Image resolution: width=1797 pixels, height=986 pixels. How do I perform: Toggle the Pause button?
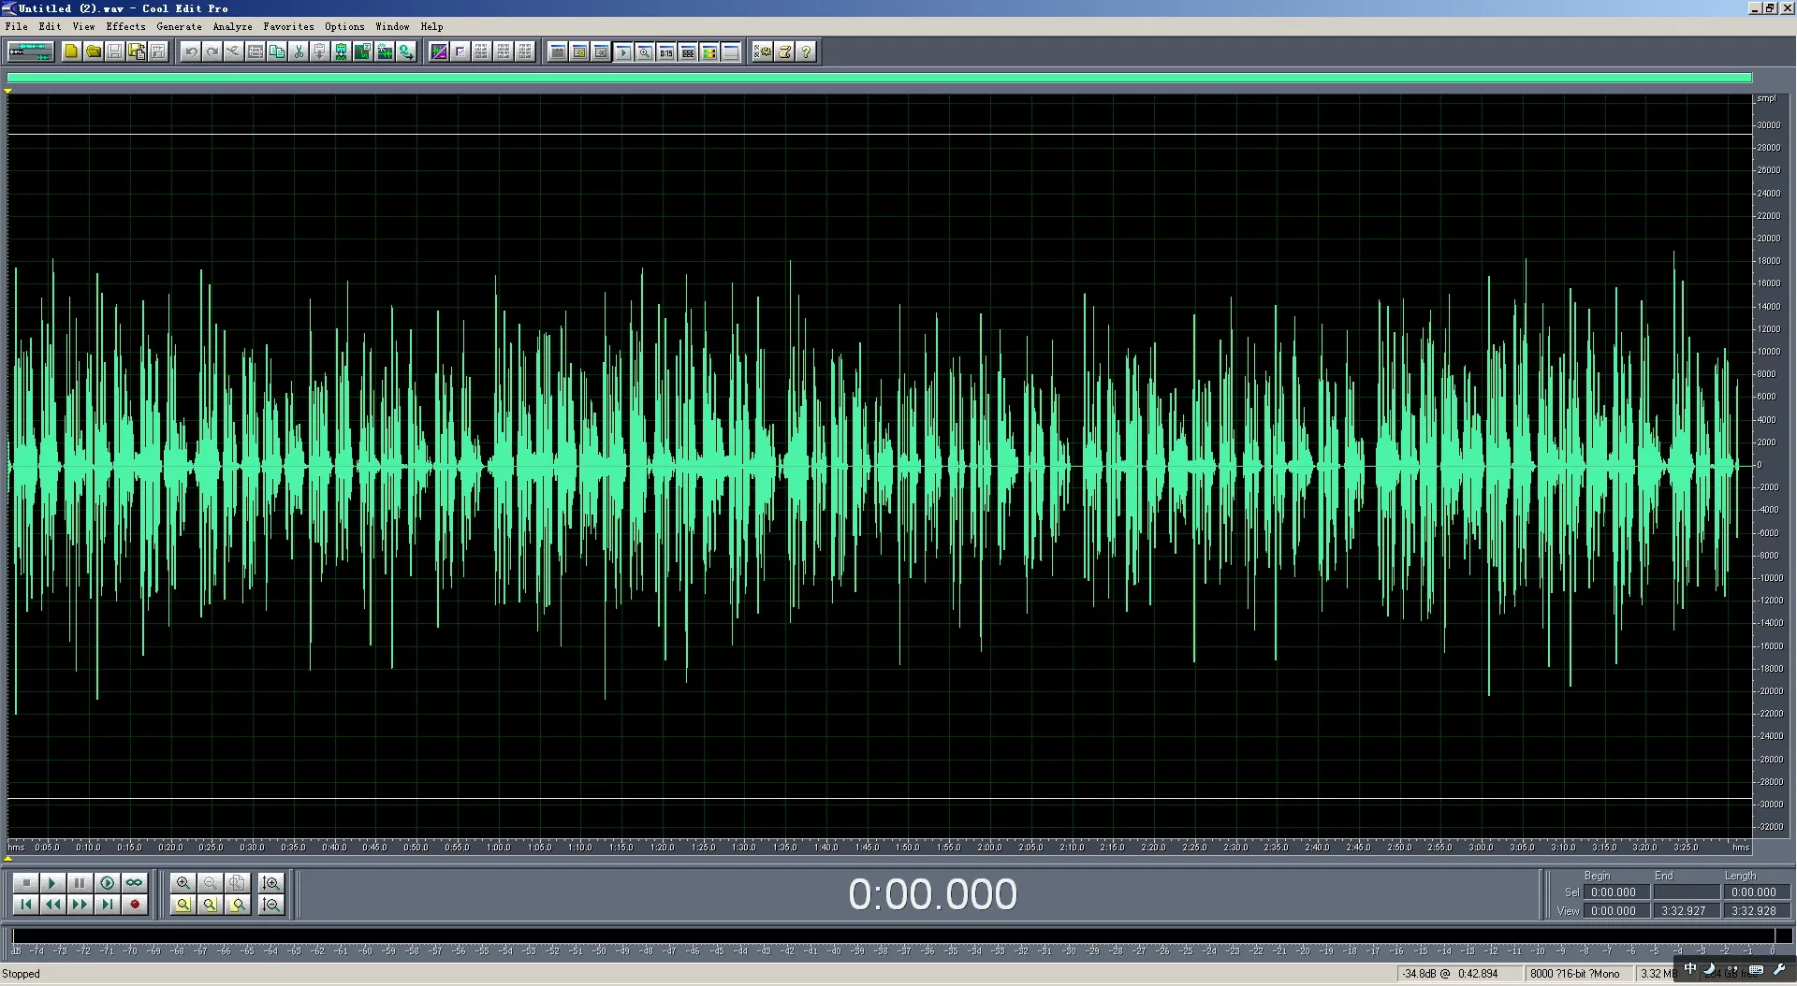click(80, 882)
